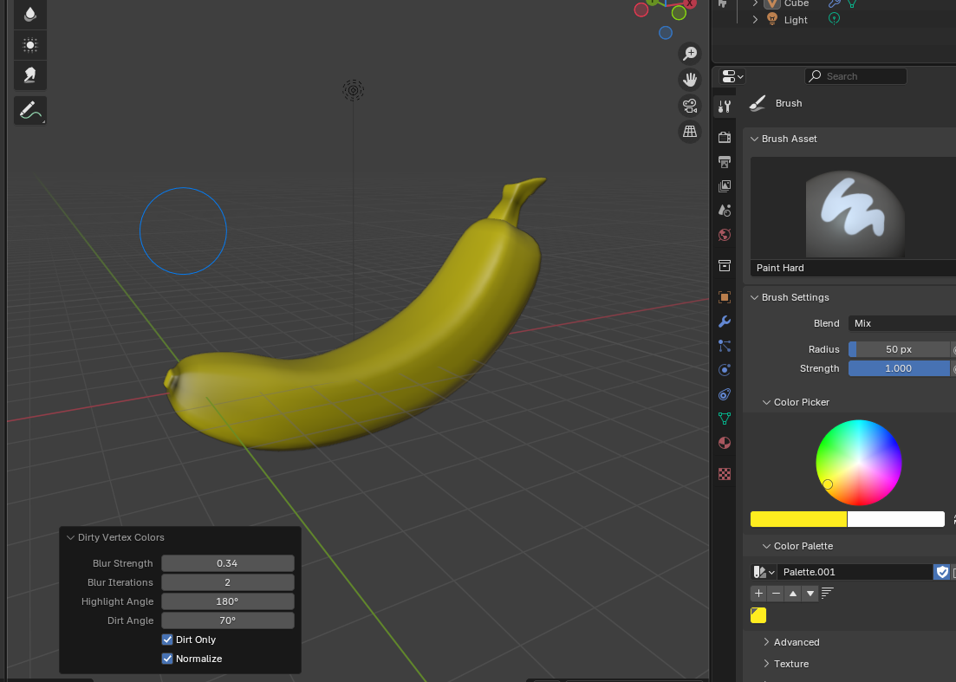Select the yellow palette color swatch
Viewport: 956px width, 682px height.
(758, 615)
